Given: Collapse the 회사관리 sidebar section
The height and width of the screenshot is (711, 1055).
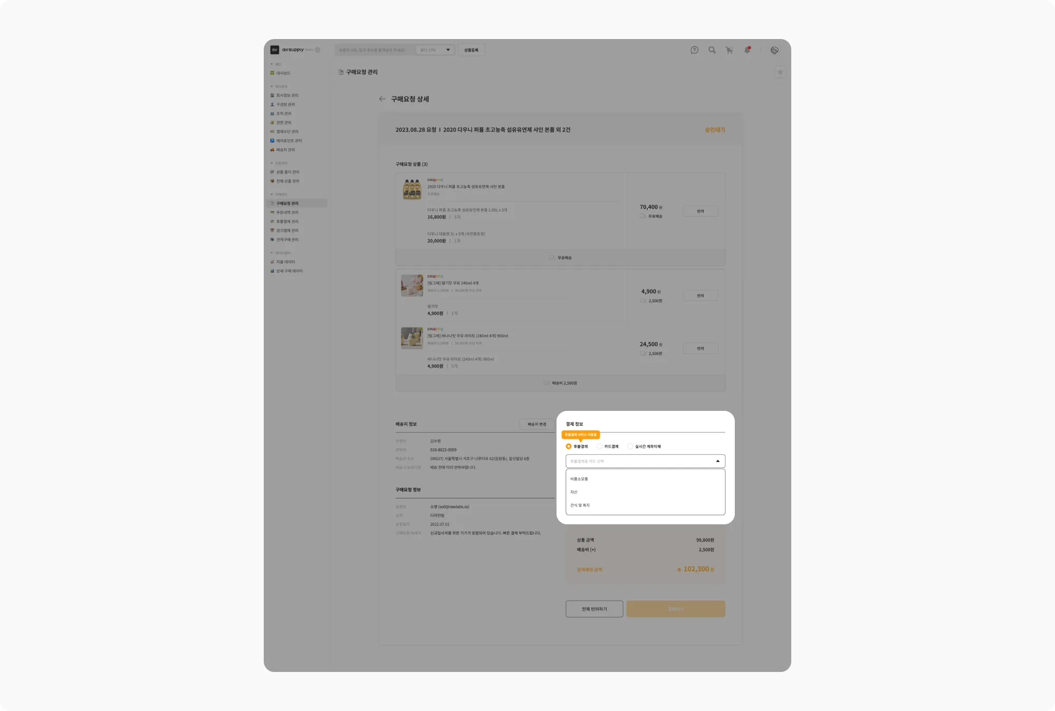Looking at the screenshot, I should coord(279,87).
